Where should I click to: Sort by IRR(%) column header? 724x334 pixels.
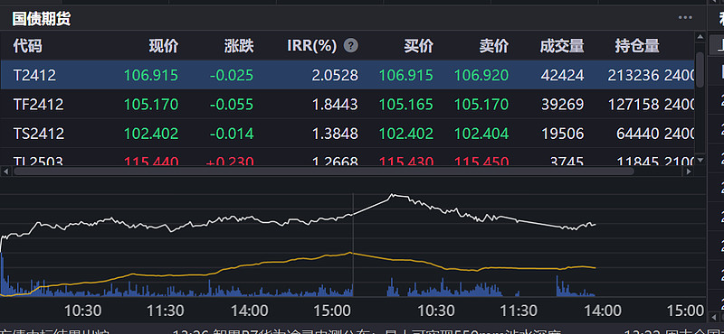[x=312, y=46]
